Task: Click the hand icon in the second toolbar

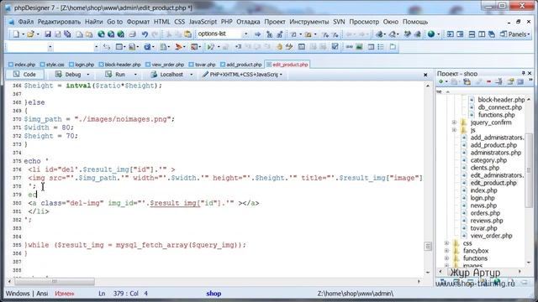Action: [279, 47]
